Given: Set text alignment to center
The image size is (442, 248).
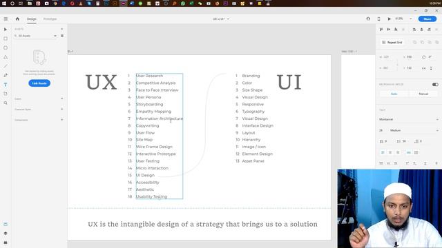Looking at the screenshot, I should pyautogui.click(x=390, y=152).
